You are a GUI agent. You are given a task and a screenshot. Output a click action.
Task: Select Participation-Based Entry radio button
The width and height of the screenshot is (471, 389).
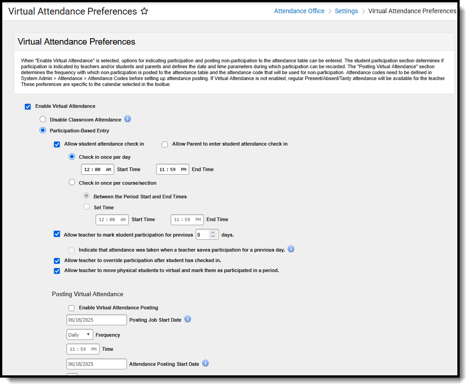43,131
